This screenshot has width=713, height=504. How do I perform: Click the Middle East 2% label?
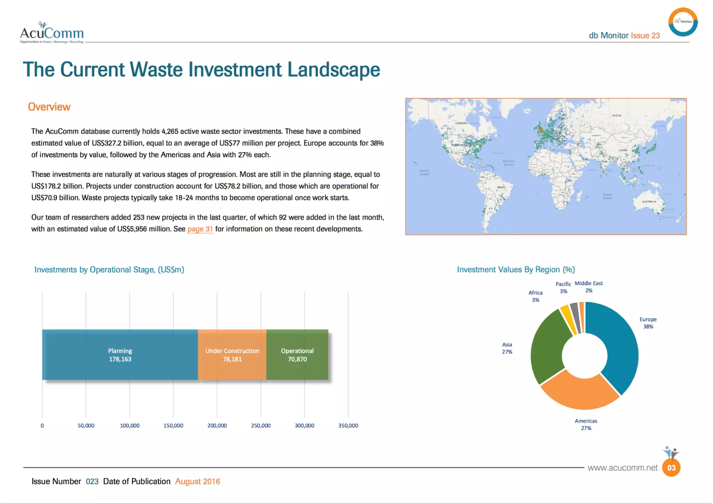tap(588, 287)
